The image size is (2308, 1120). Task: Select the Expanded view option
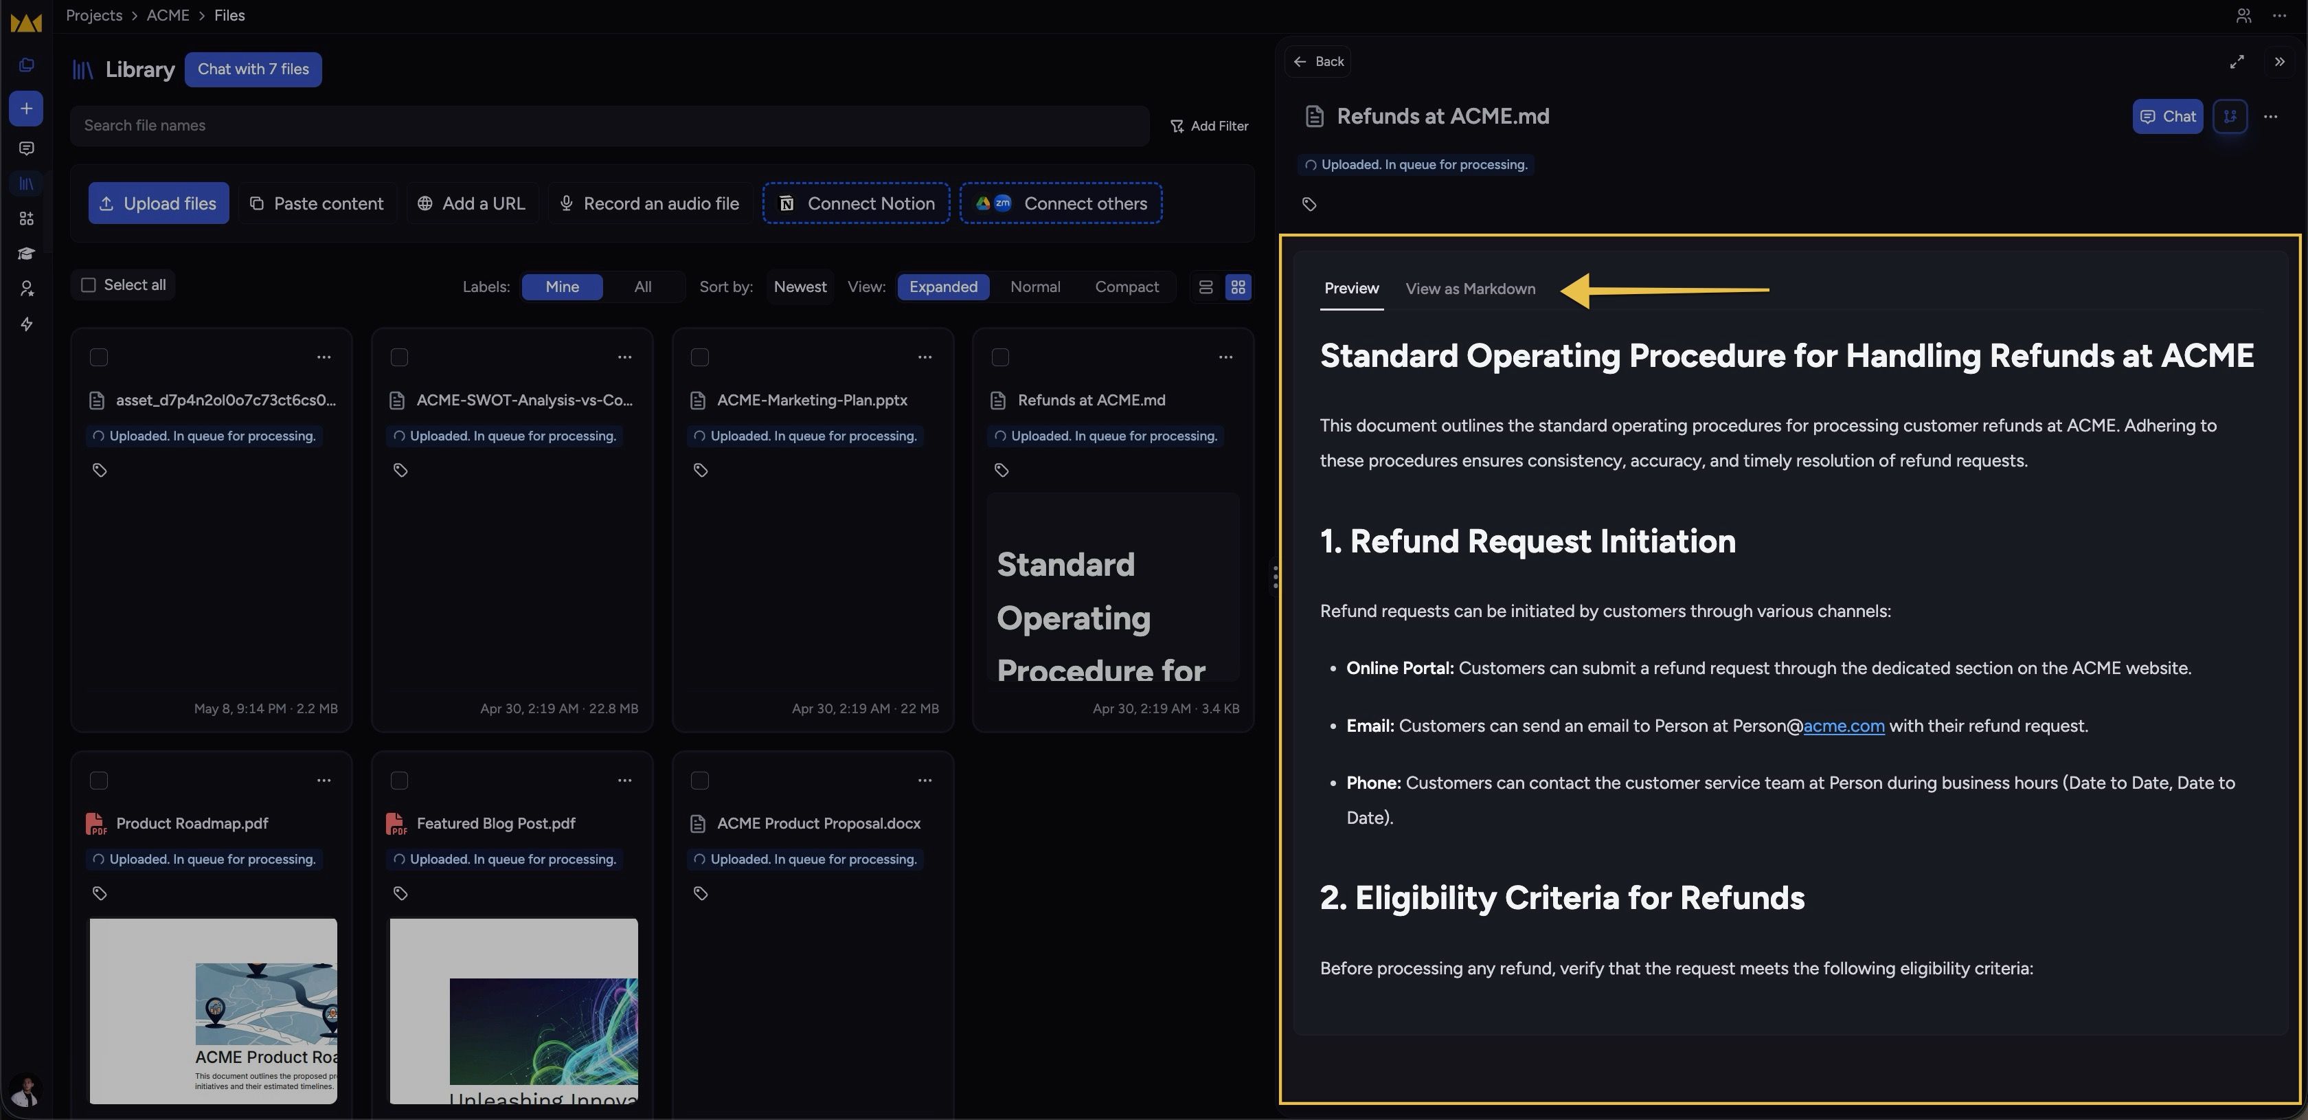point(943,287)
